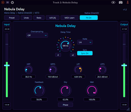This screenshot has width=131, height=112.
Task: Halve delay time with the :2 button
Action: (x=58, y=55)
